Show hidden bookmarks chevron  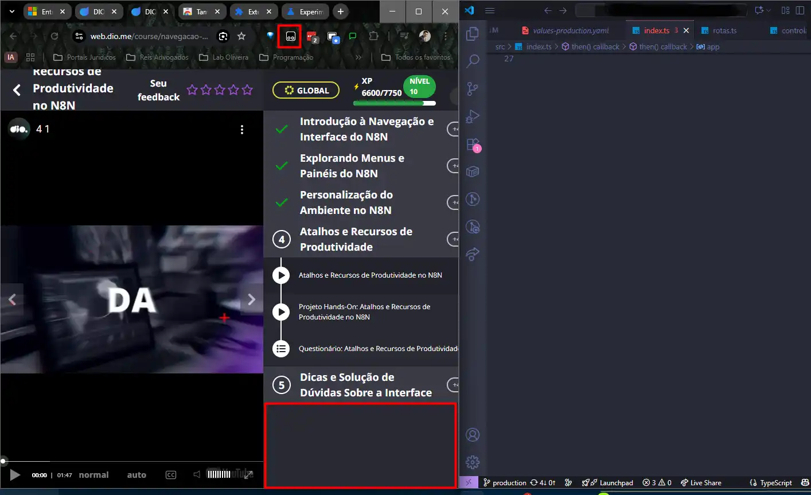coord(358,57)
